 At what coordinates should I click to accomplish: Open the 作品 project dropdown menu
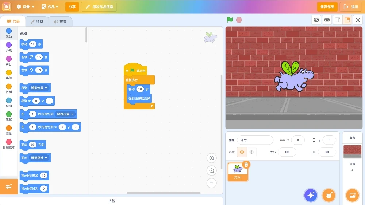50,7
